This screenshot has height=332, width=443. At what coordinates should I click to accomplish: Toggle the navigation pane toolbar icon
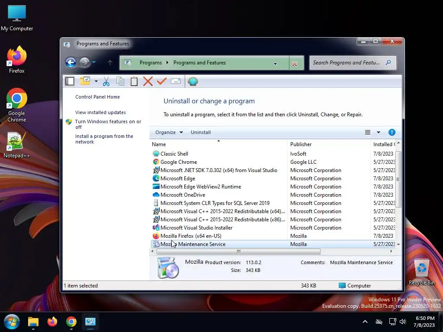[70, 81]
